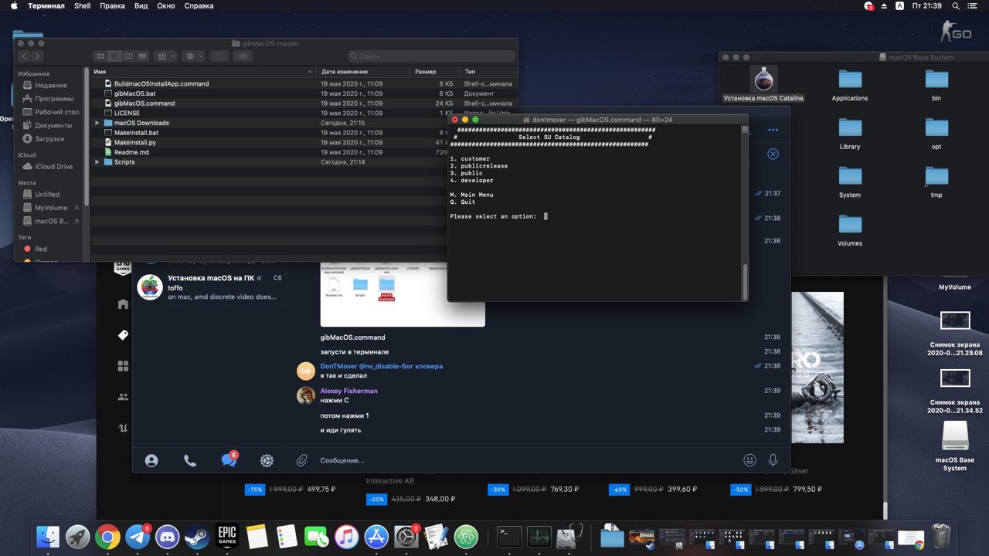Image resolution: width=989 pixels, height=556 pixels.
Task: Select gallery view in Finder toolbar
Action: tap(142, 56)
